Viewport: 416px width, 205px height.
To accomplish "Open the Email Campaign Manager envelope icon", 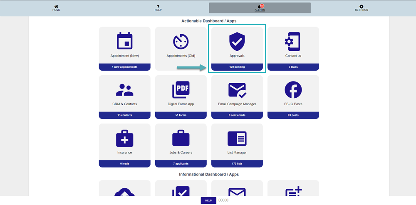I will (237, 90).
